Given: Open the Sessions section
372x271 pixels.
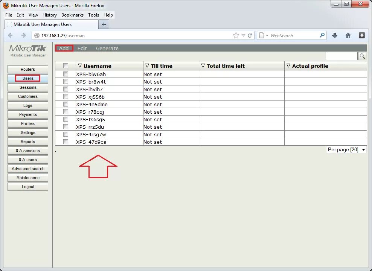Looking at the screenshot, I should [x=28, y=87].
